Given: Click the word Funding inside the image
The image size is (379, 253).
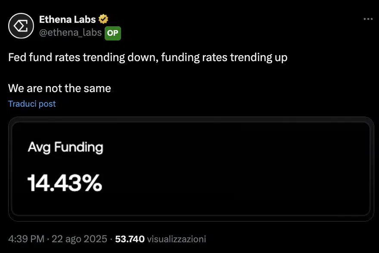Looking at the screenshot, I should [x=78, y=148].
